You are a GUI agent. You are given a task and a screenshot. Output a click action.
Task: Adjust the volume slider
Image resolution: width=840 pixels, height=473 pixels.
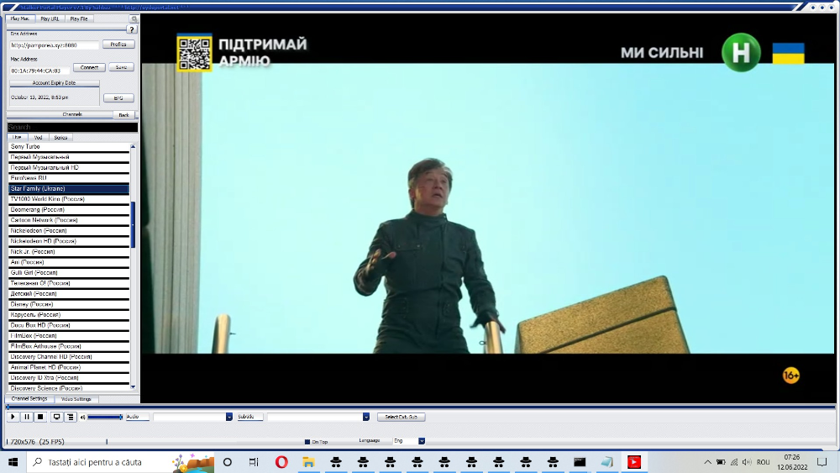coord(105,417)
